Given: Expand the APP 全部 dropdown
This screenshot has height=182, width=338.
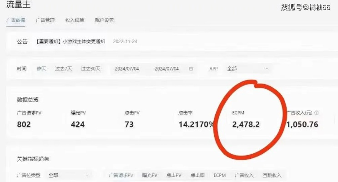Looking at the screenshot, I should tap(247, 69).
